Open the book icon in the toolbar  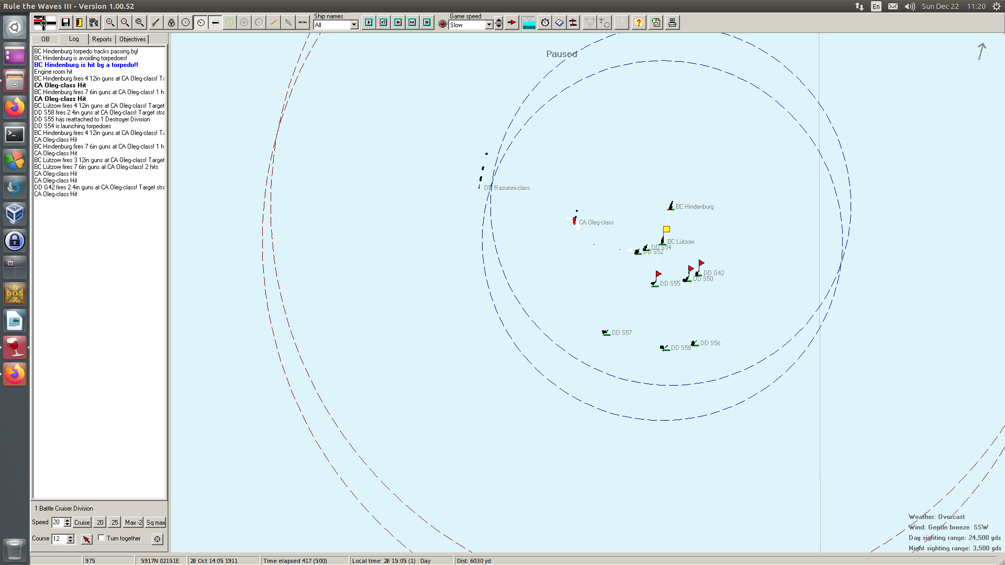coord(560,22)
